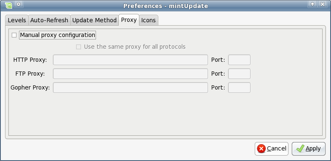The height and width of the screenshot is (161, 331).
Task: Click the Gopher Proxy address field
Action: pyautogui.click(x=131, y=88)
